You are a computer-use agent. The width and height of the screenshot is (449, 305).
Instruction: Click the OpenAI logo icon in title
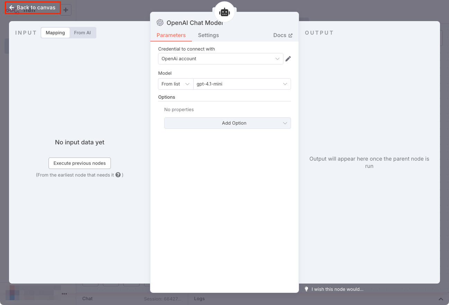click(160, 23)
